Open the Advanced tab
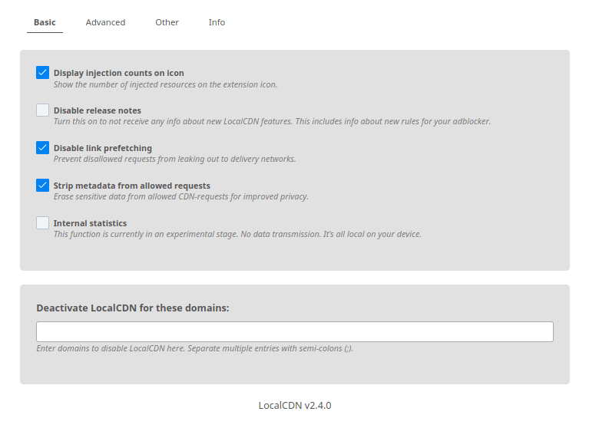This screenshot has width=589, height=428. pyautogui.click(x=105, y=22)
